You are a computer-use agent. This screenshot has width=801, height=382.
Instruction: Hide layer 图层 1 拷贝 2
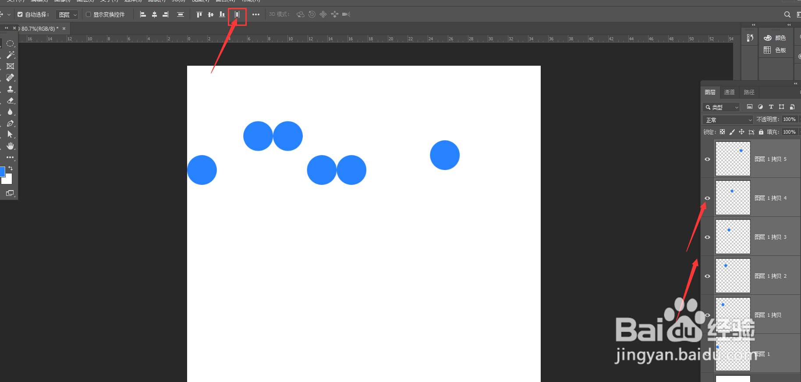[707, 276]
